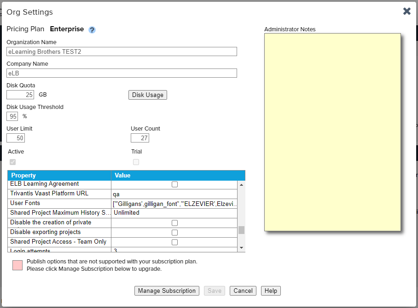This screenshot has height=308, width=418.
Task: Focus the Organization Name field
Action: click(x=122, y=51)
